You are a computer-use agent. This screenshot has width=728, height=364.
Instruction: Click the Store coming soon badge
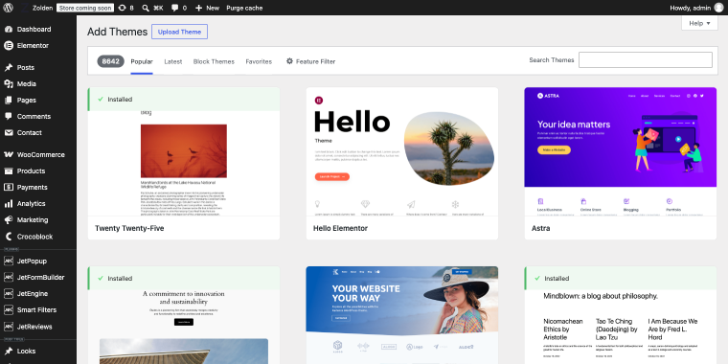pyautogui.click(x=85, y=8)
